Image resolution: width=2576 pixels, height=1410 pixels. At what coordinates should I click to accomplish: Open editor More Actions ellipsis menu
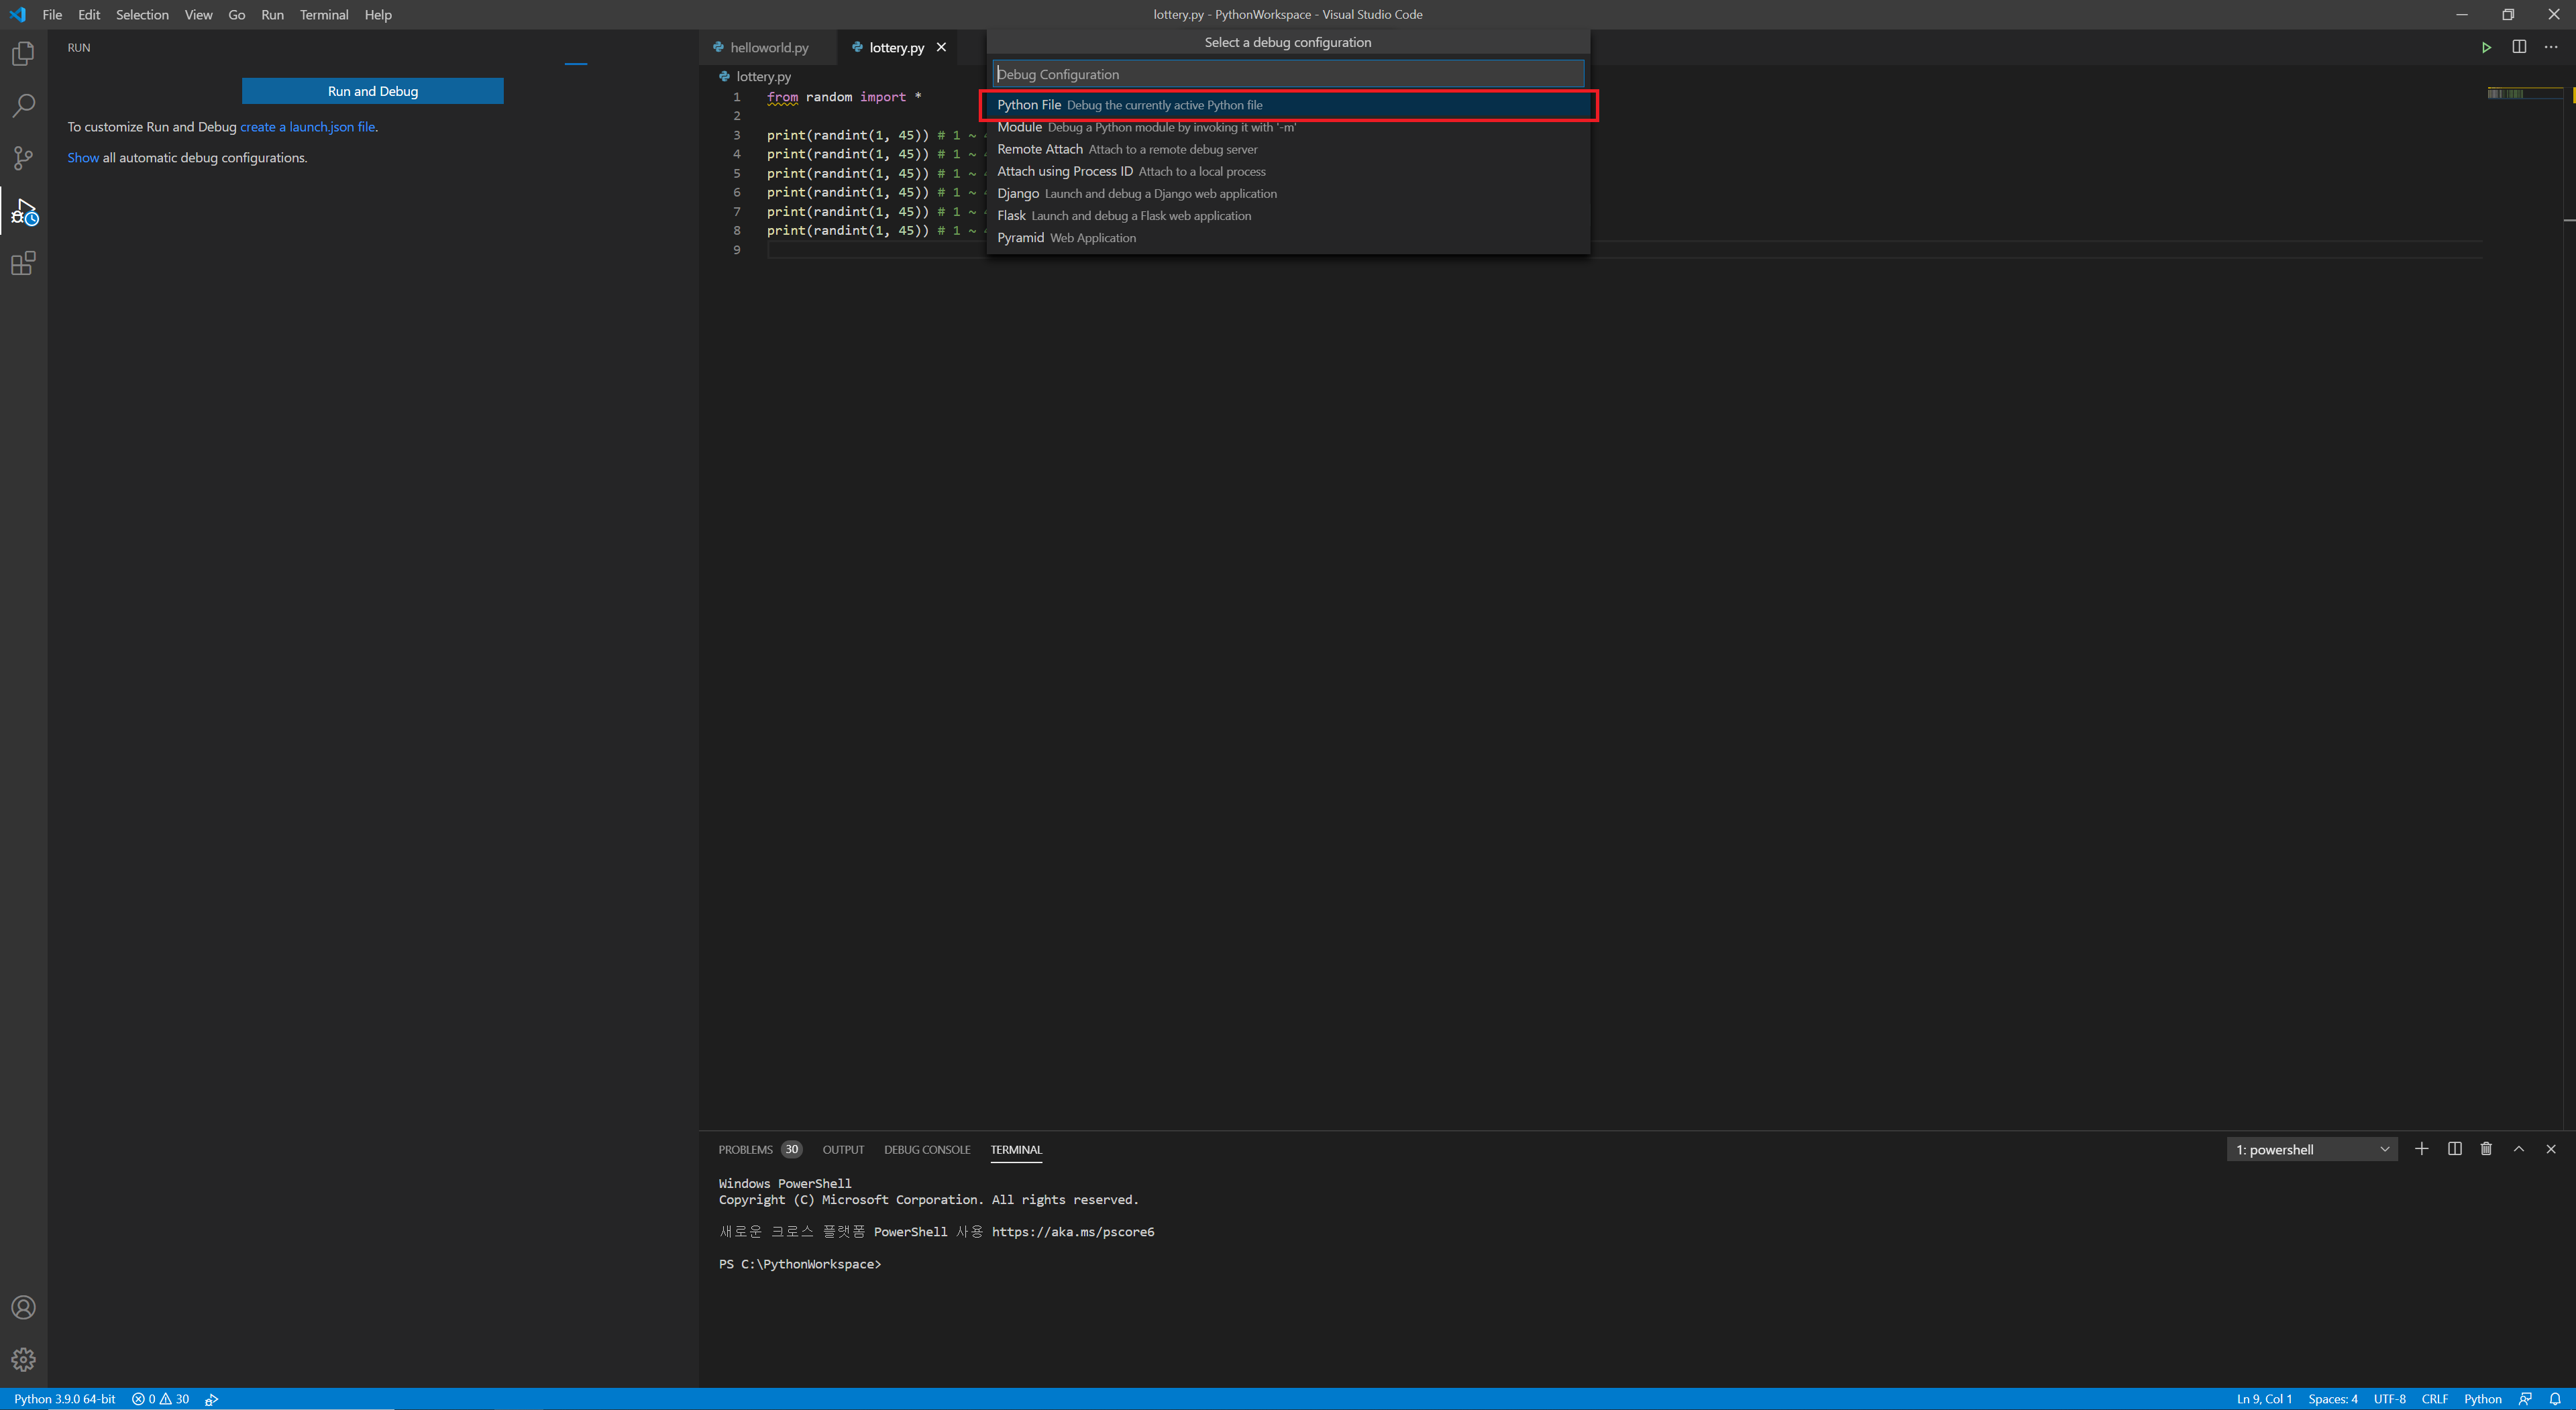(x=2551, y=47)
